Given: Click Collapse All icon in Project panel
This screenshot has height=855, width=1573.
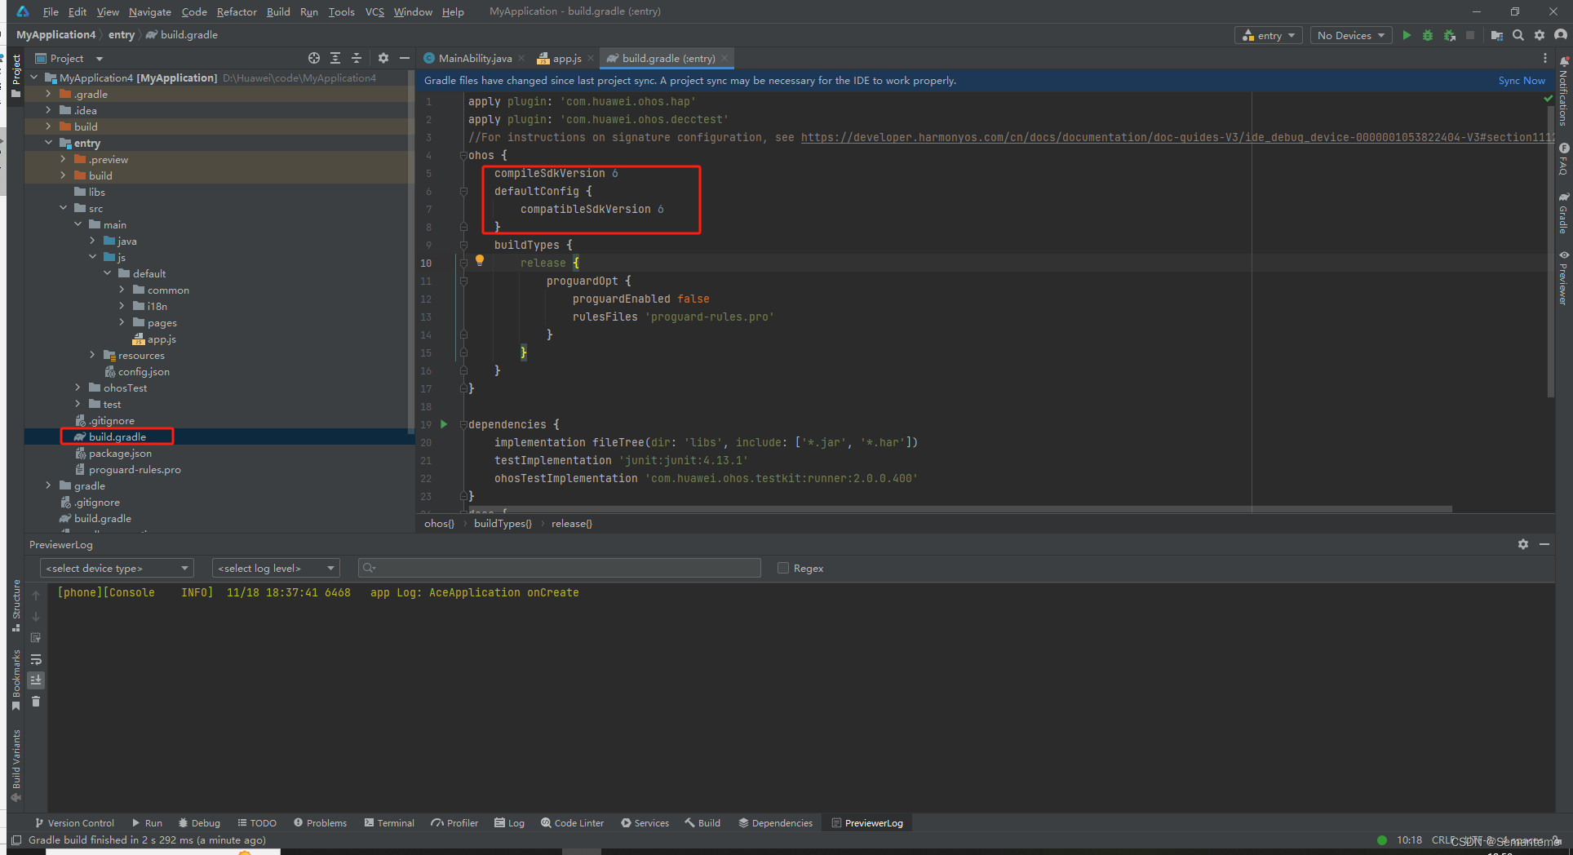Looking at the screenshot, I should 357,58.
